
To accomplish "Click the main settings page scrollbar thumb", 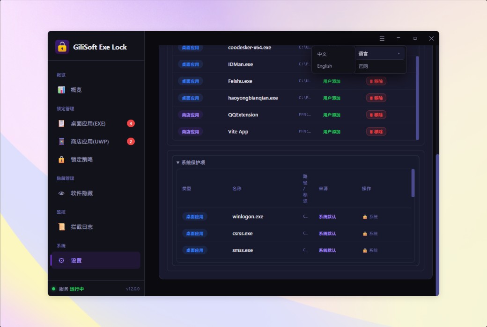I will coord(437,225).
